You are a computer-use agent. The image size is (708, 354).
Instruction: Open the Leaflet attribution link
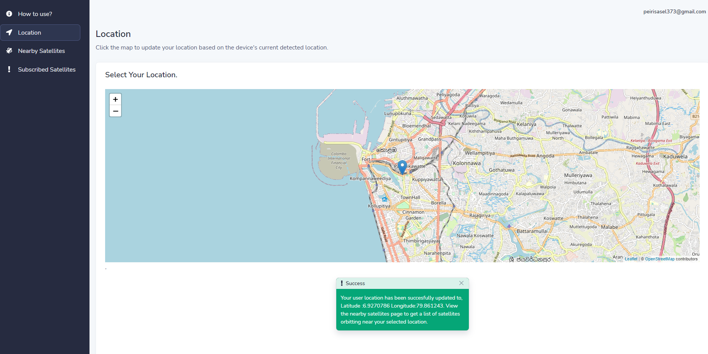point(631,259)
